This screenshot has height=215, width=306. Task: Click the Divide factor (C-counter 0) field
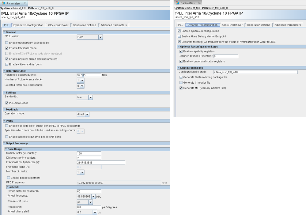89,191
